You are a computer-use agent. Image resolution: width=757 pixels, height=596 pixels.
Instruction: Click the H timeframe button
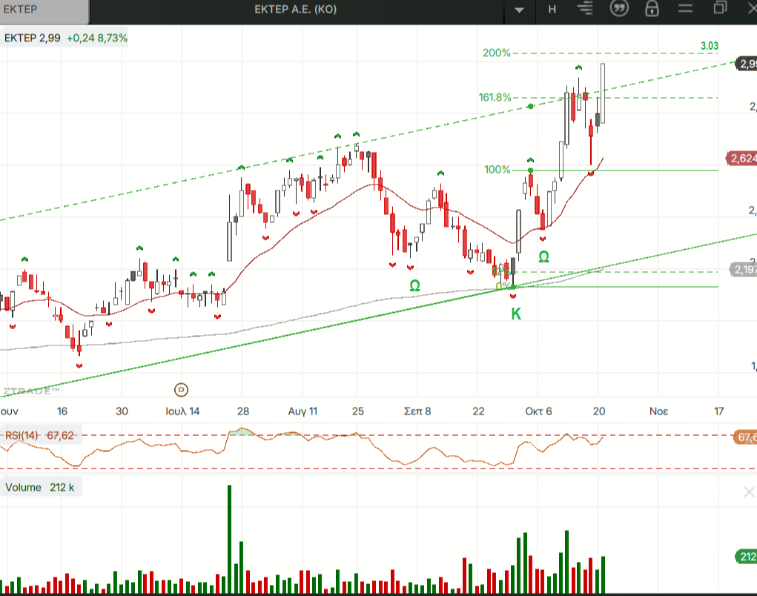pyautogui.click(x=552, y=9)
